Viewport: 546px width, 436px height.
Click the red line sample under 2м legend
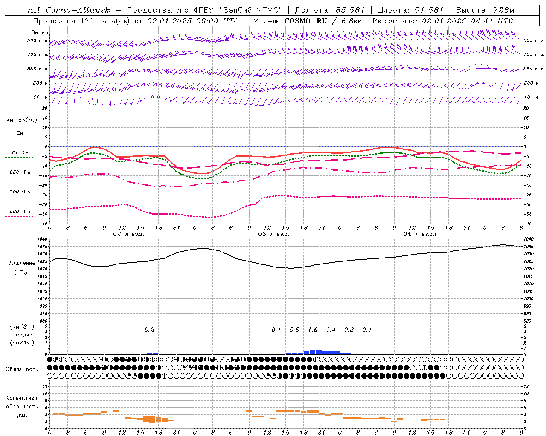click(20, 138)
